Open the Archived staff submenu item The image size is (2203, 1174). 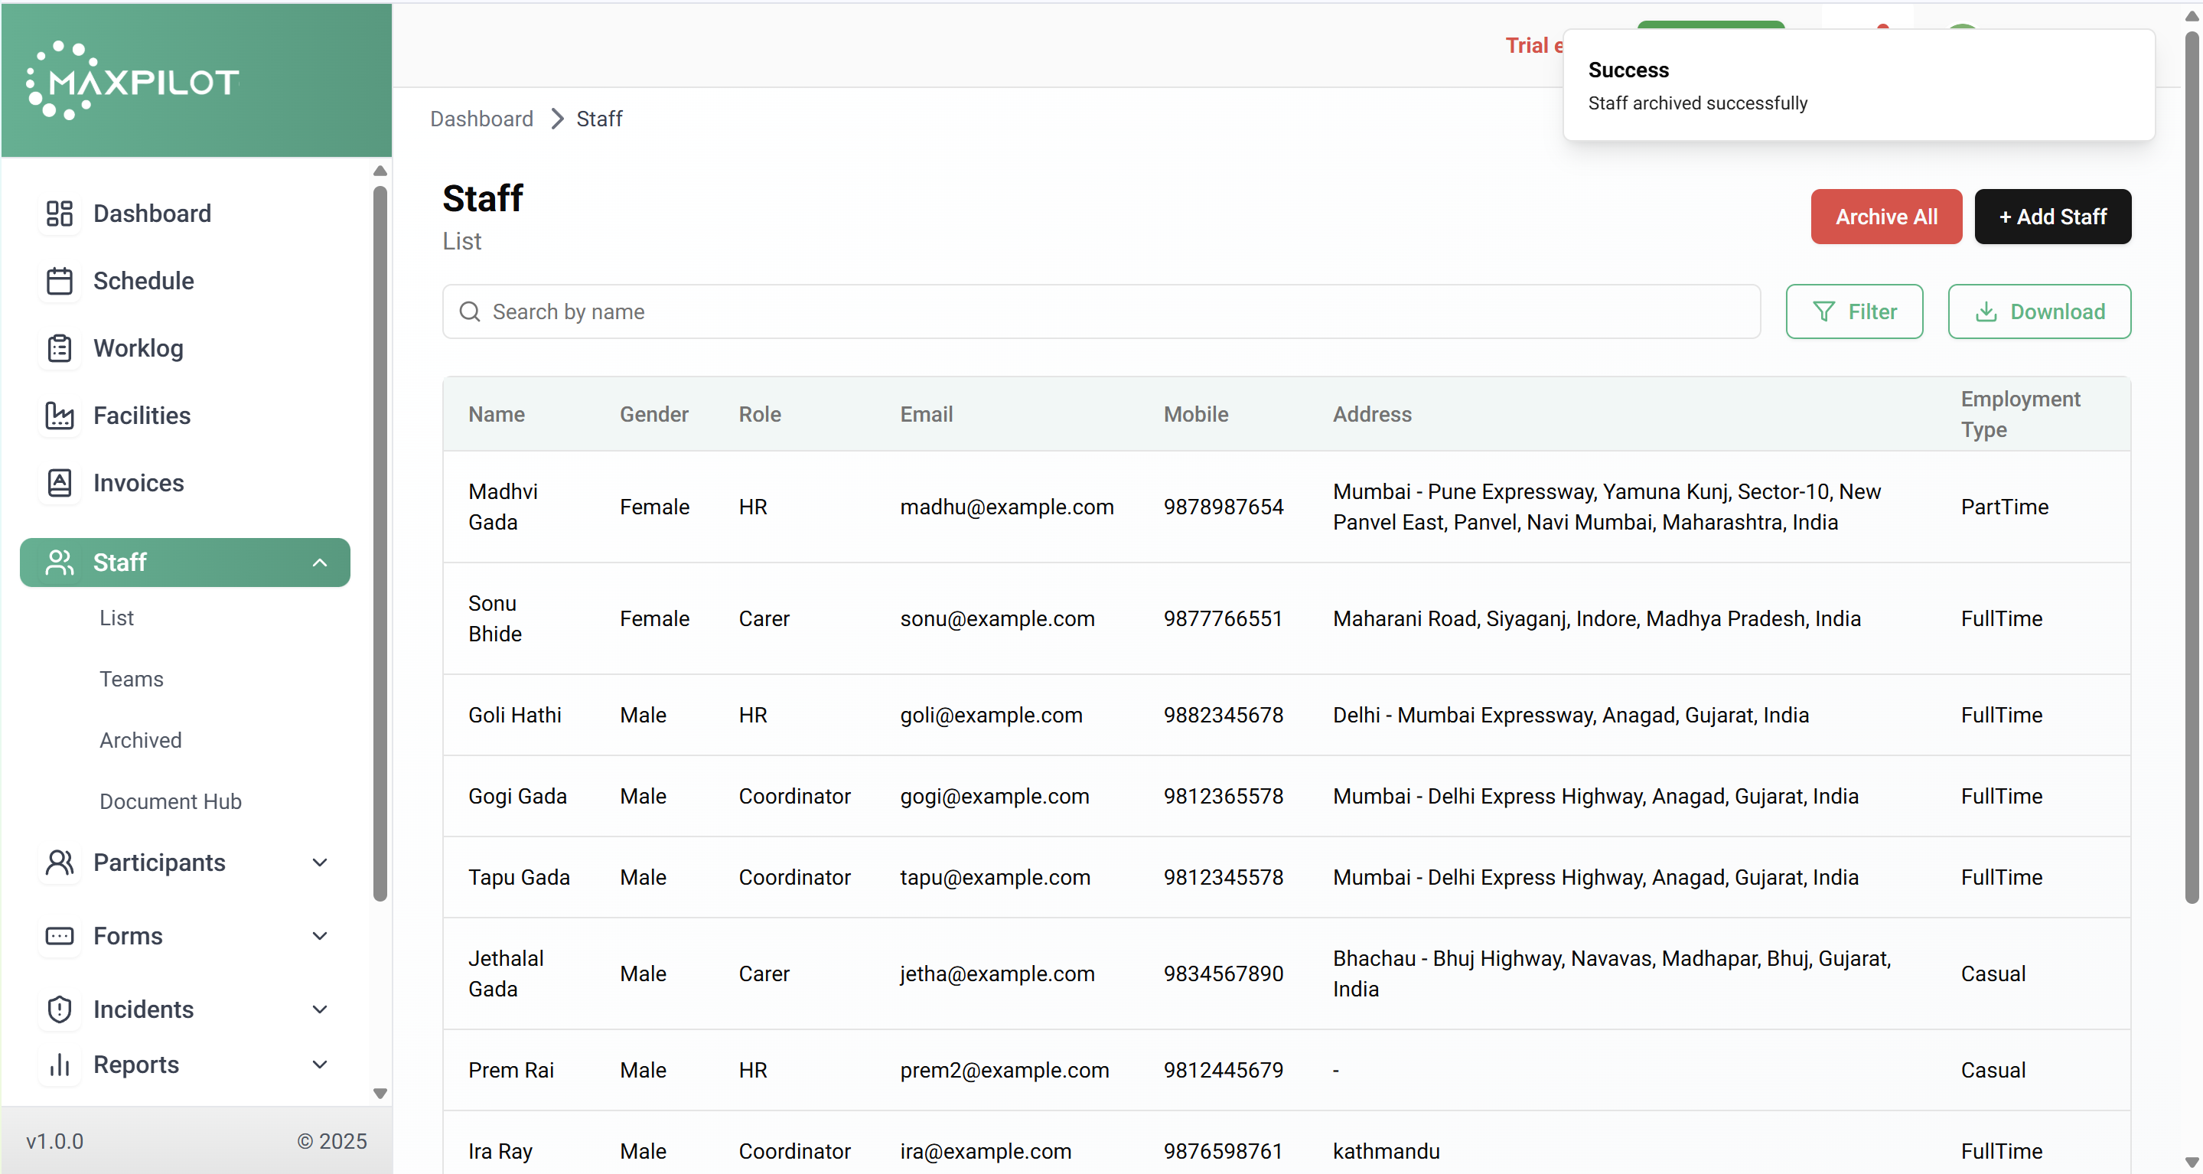[140, 741]
